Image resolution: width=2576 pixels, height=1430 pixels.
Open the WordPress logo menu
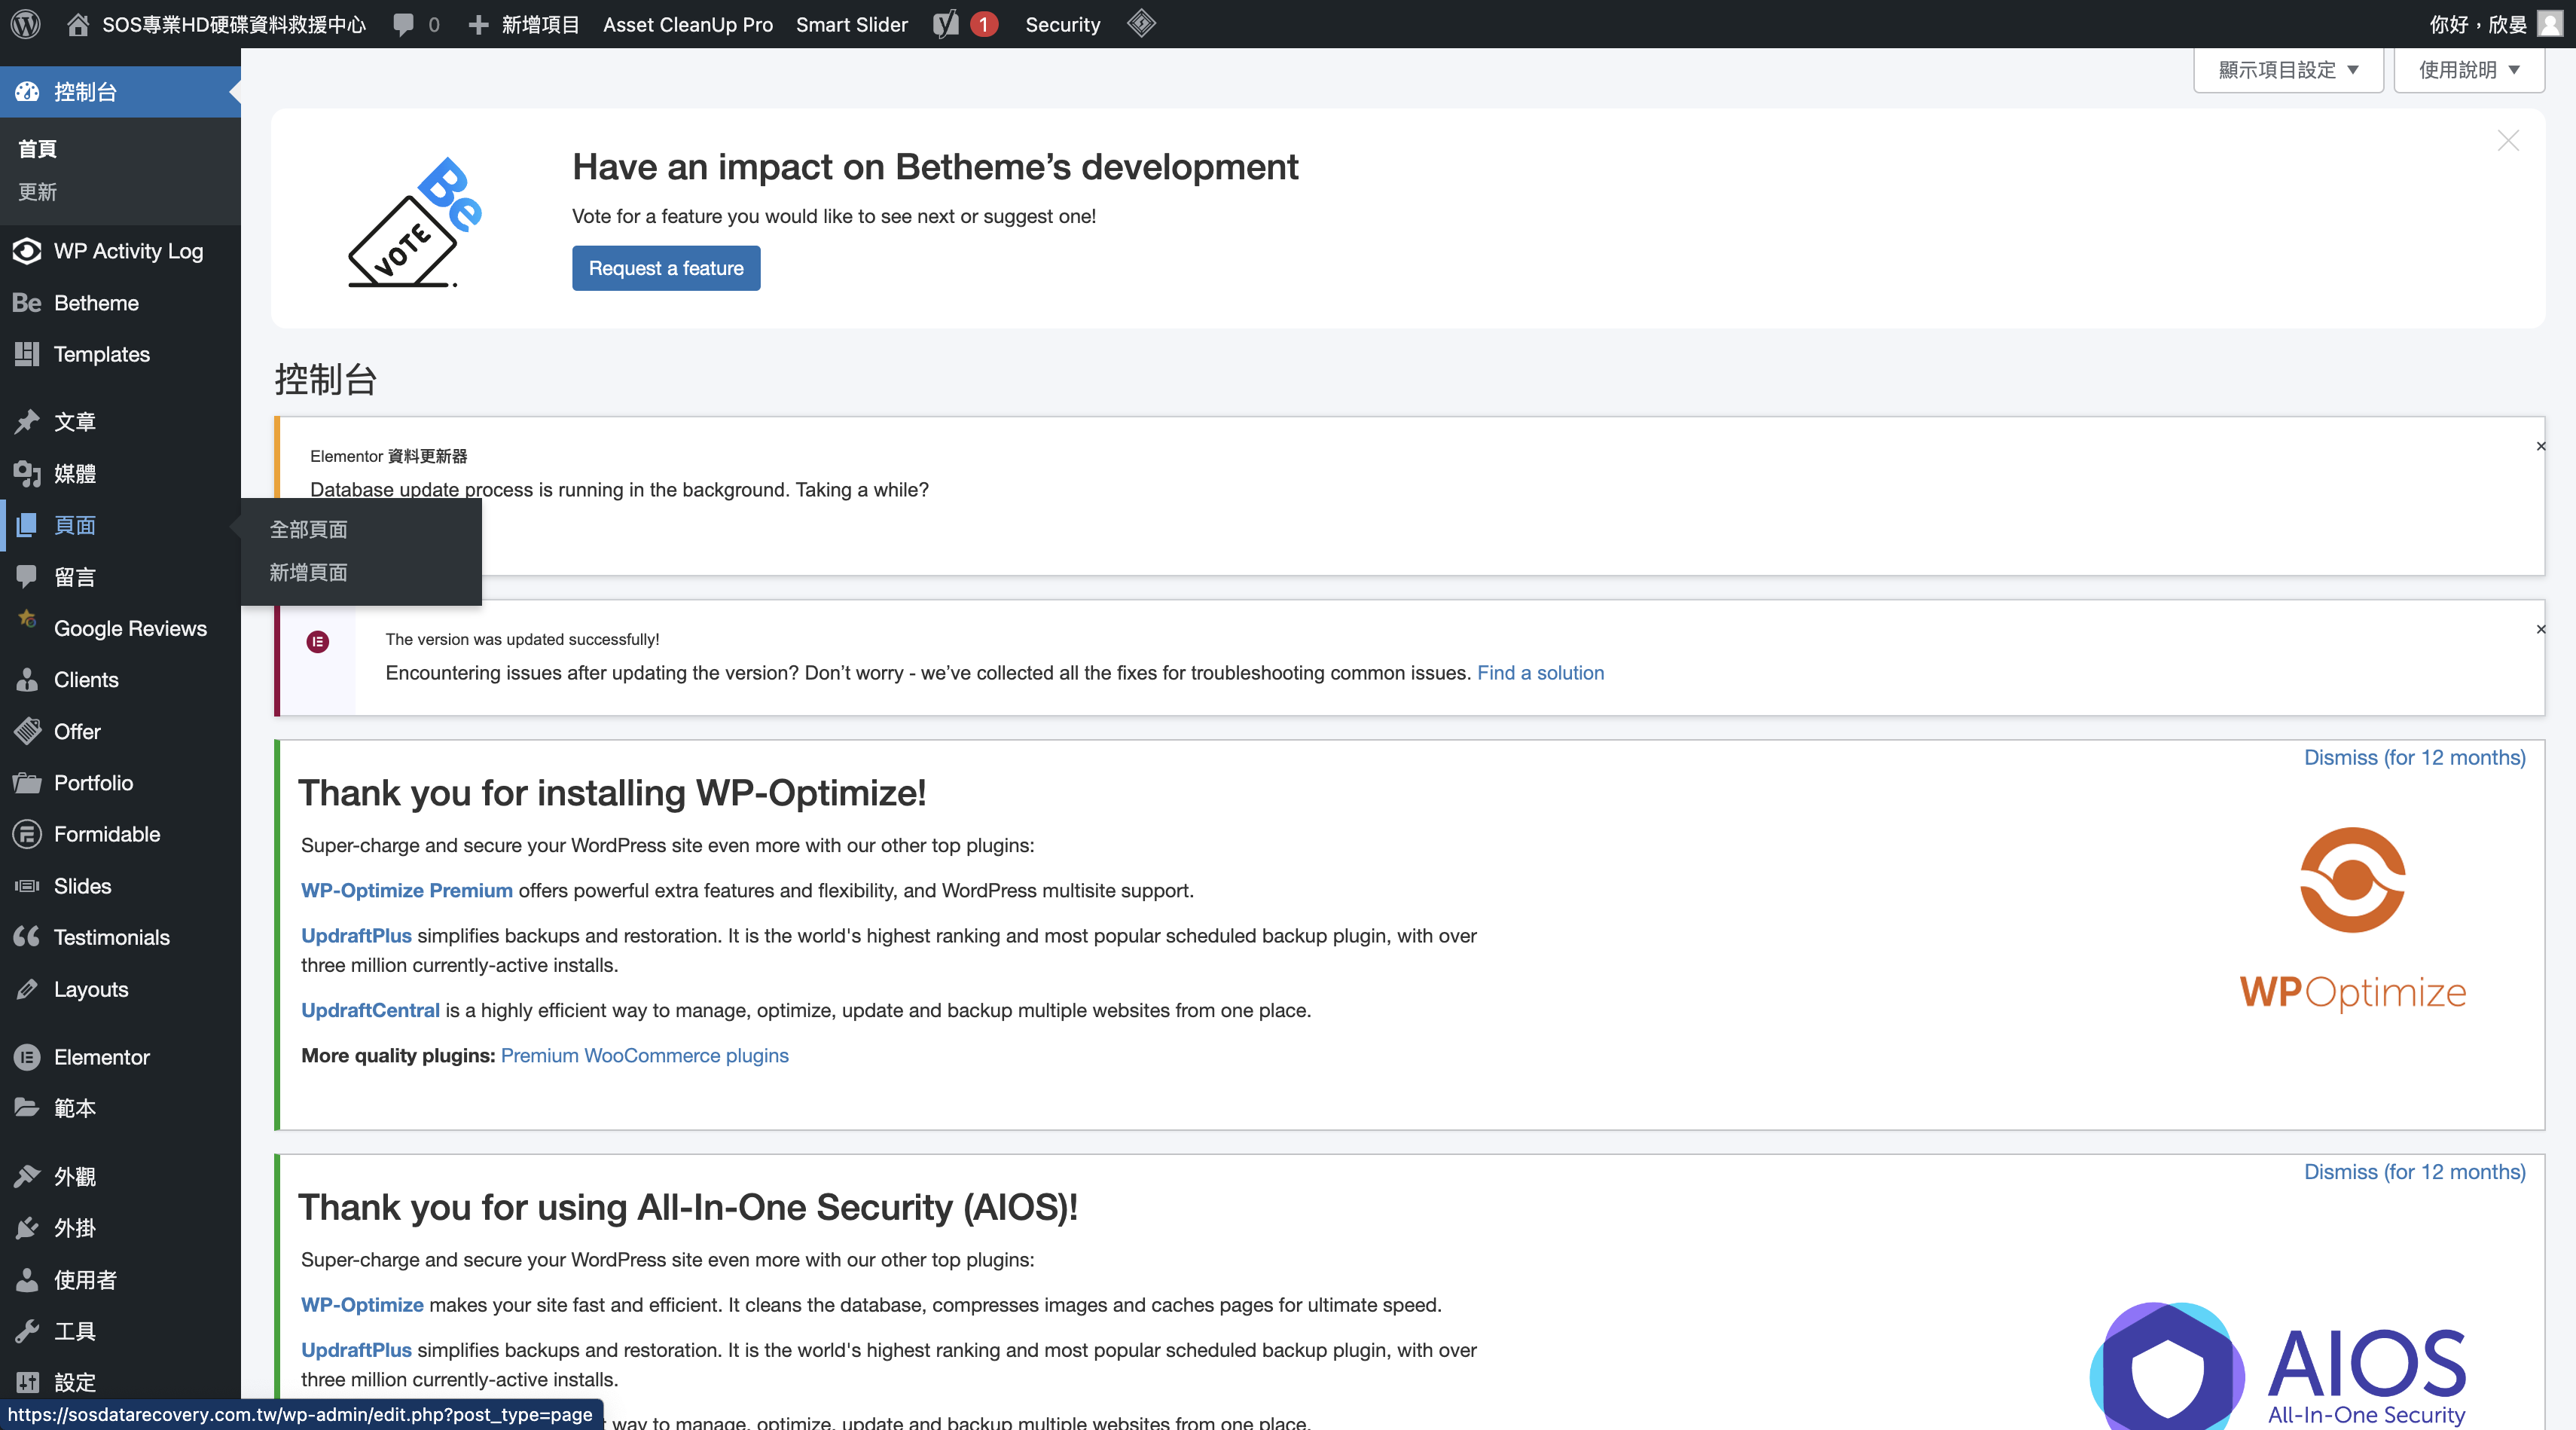click(25, 24)
